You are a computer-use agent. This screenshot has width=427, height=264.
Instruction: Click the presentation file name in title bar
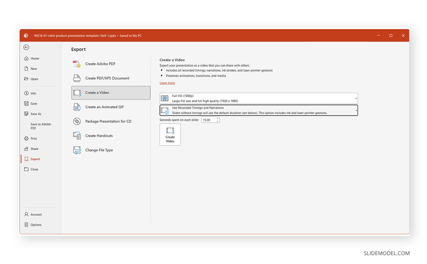coord(75,36)
